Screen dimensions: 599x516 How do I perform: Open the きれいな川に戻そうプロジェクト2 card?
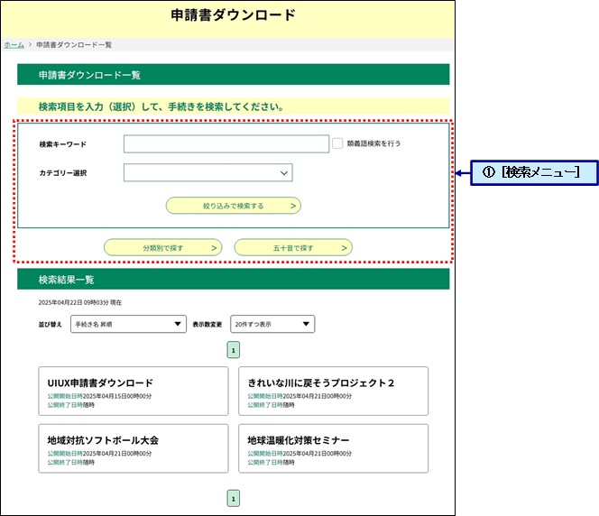coord(333,391)
